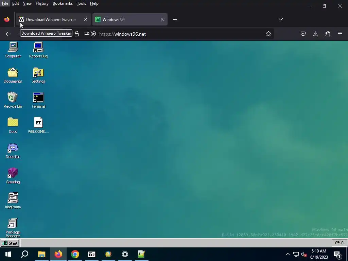The image size is (348, 261).
Task: Open Windows taskbar search
Action: [24, 254]
